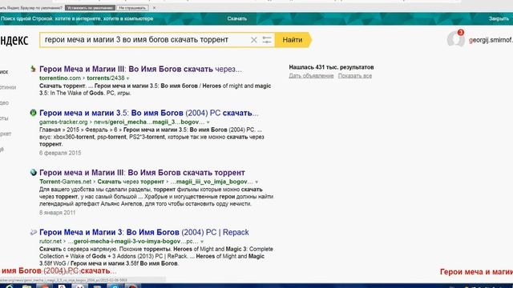Open the games-tracker.org domain link
This screenshot has height=288, width=513.
click(63, 122)
